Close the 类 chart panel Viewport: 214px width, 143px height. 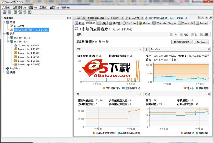[140, 94]
